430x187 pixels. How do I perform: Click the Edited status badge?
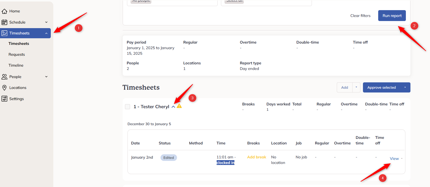pos(169,158)
